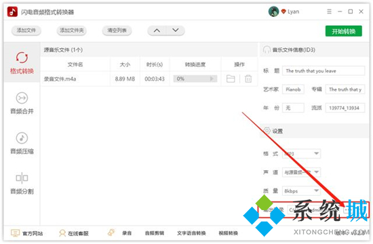Select 音频压缩 sidebar tab
The height and width of the screenshot is (244, 373).
22,143
